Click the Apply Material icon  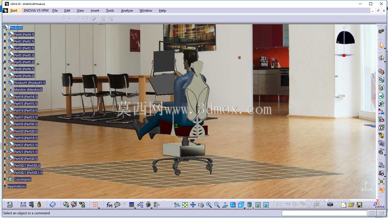[53, 205]
